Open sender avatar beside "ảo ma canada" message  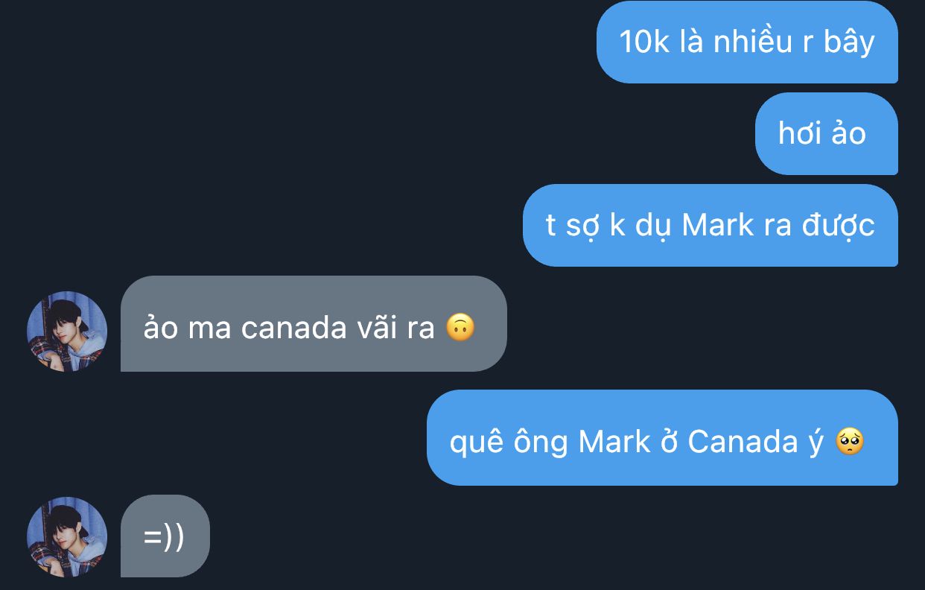(x=67, y=332)
